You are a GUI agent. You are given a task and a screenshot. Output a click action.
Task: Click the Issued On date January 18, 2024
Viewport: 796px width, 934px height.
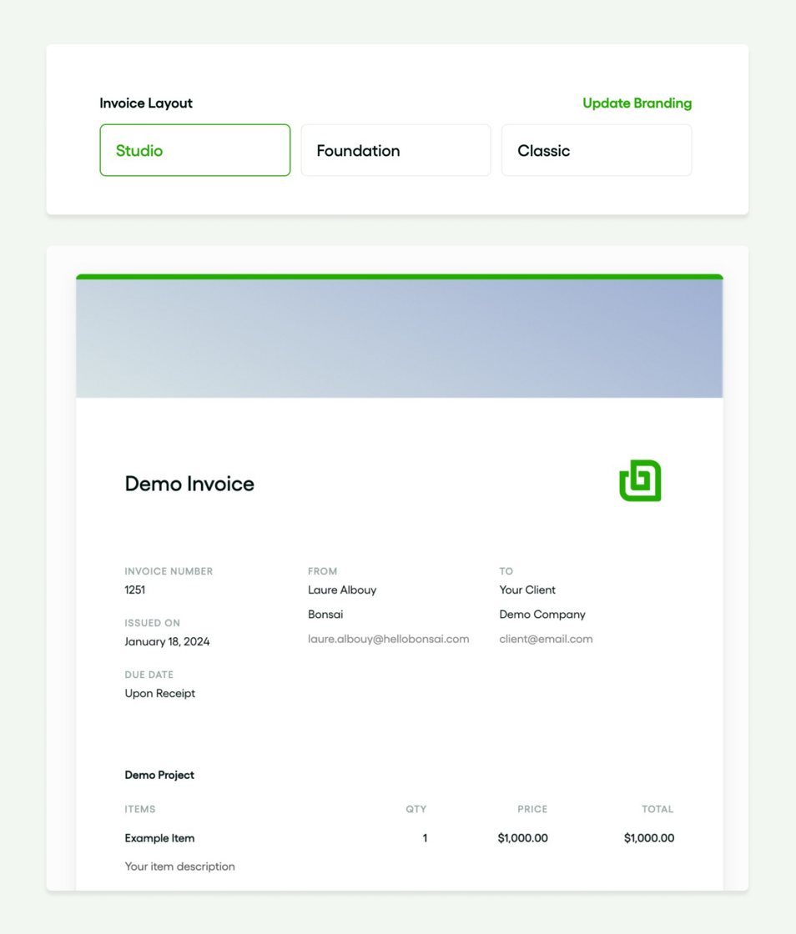click(166, 641)
